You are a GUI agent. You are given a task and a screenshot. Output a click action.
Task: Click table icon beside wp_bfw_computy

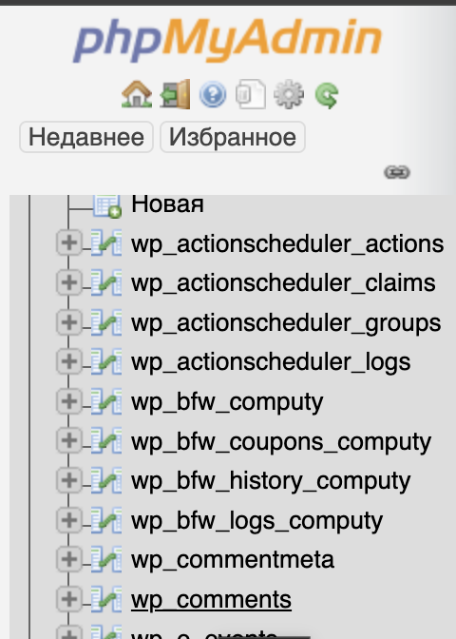click(105, 401)
